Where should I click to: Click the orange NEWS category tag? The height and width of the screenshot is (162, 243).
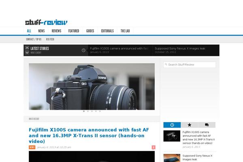click(x=32, y=147)
